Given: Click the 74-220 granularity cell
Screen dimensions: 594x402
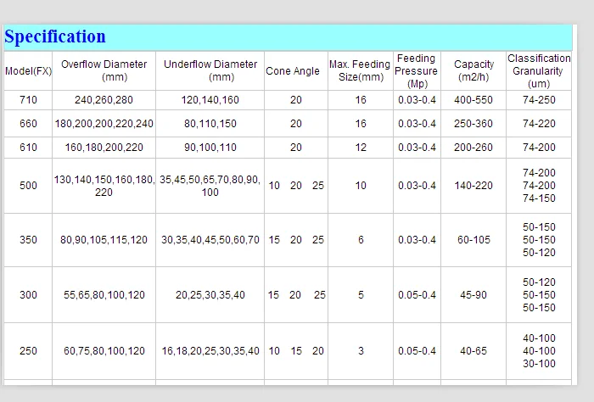Looking at the screenshot, I should [x=539, y=124].
